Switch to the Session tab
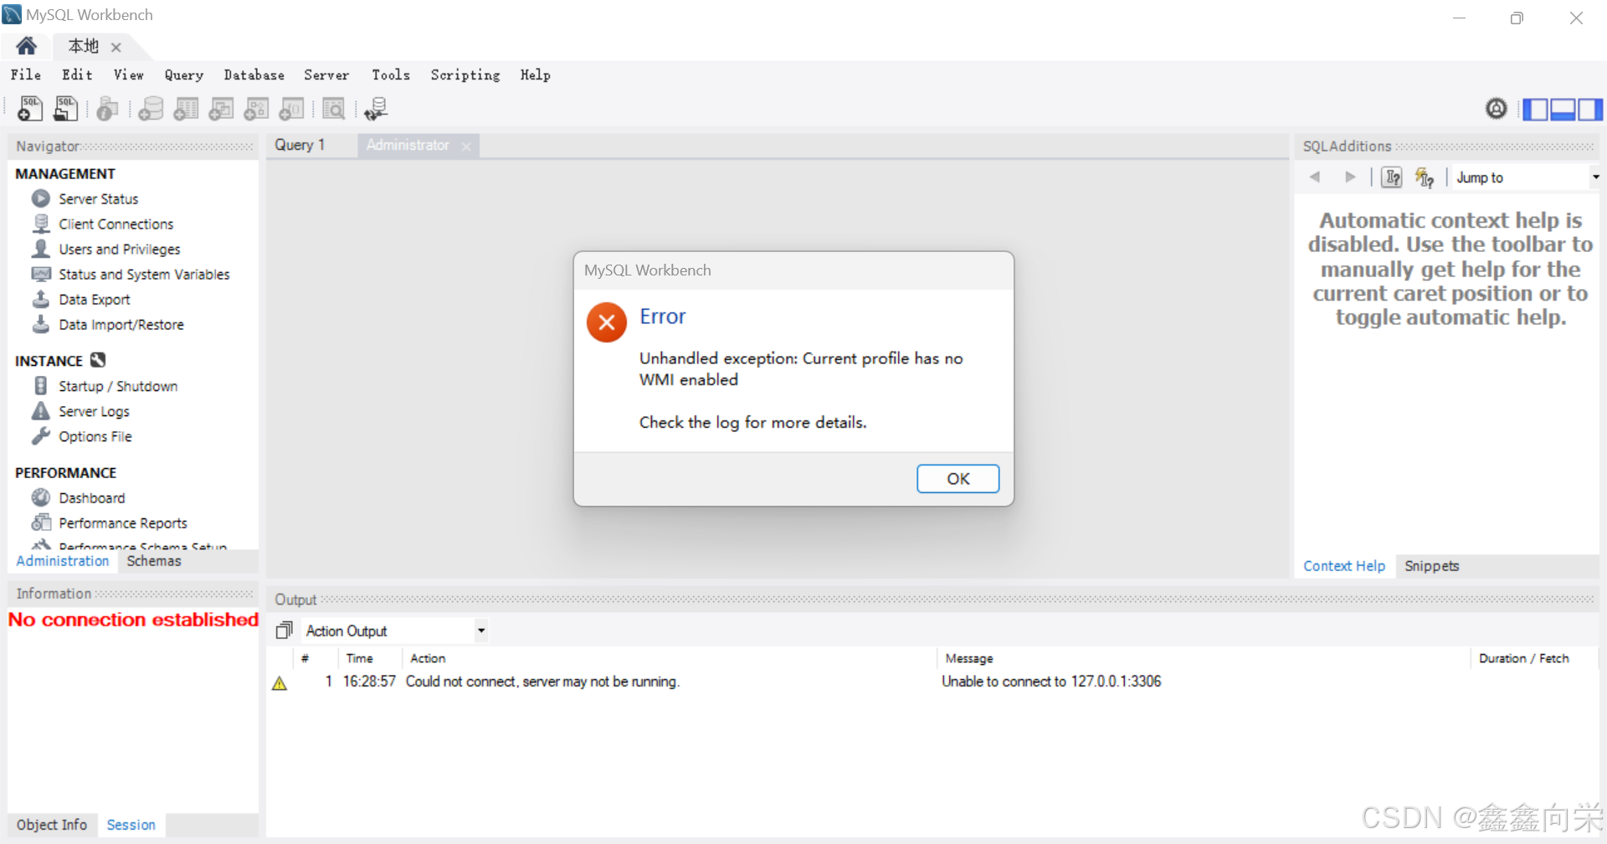Viewport: 1607px width, 844px height. (131, 825)
